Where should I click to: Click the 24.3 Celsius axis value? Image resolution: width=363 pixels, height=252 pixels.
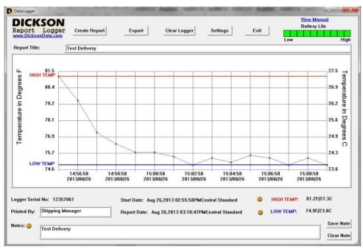333,153
